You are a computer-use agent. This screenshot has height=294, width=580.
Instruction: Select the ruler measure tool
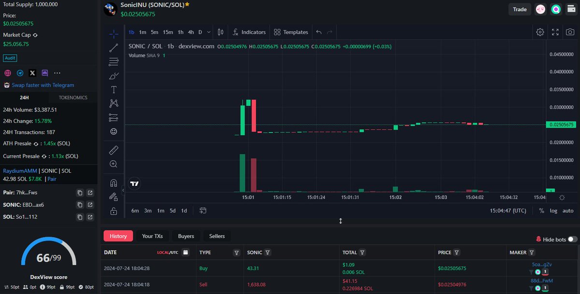(x=114, y=150)
